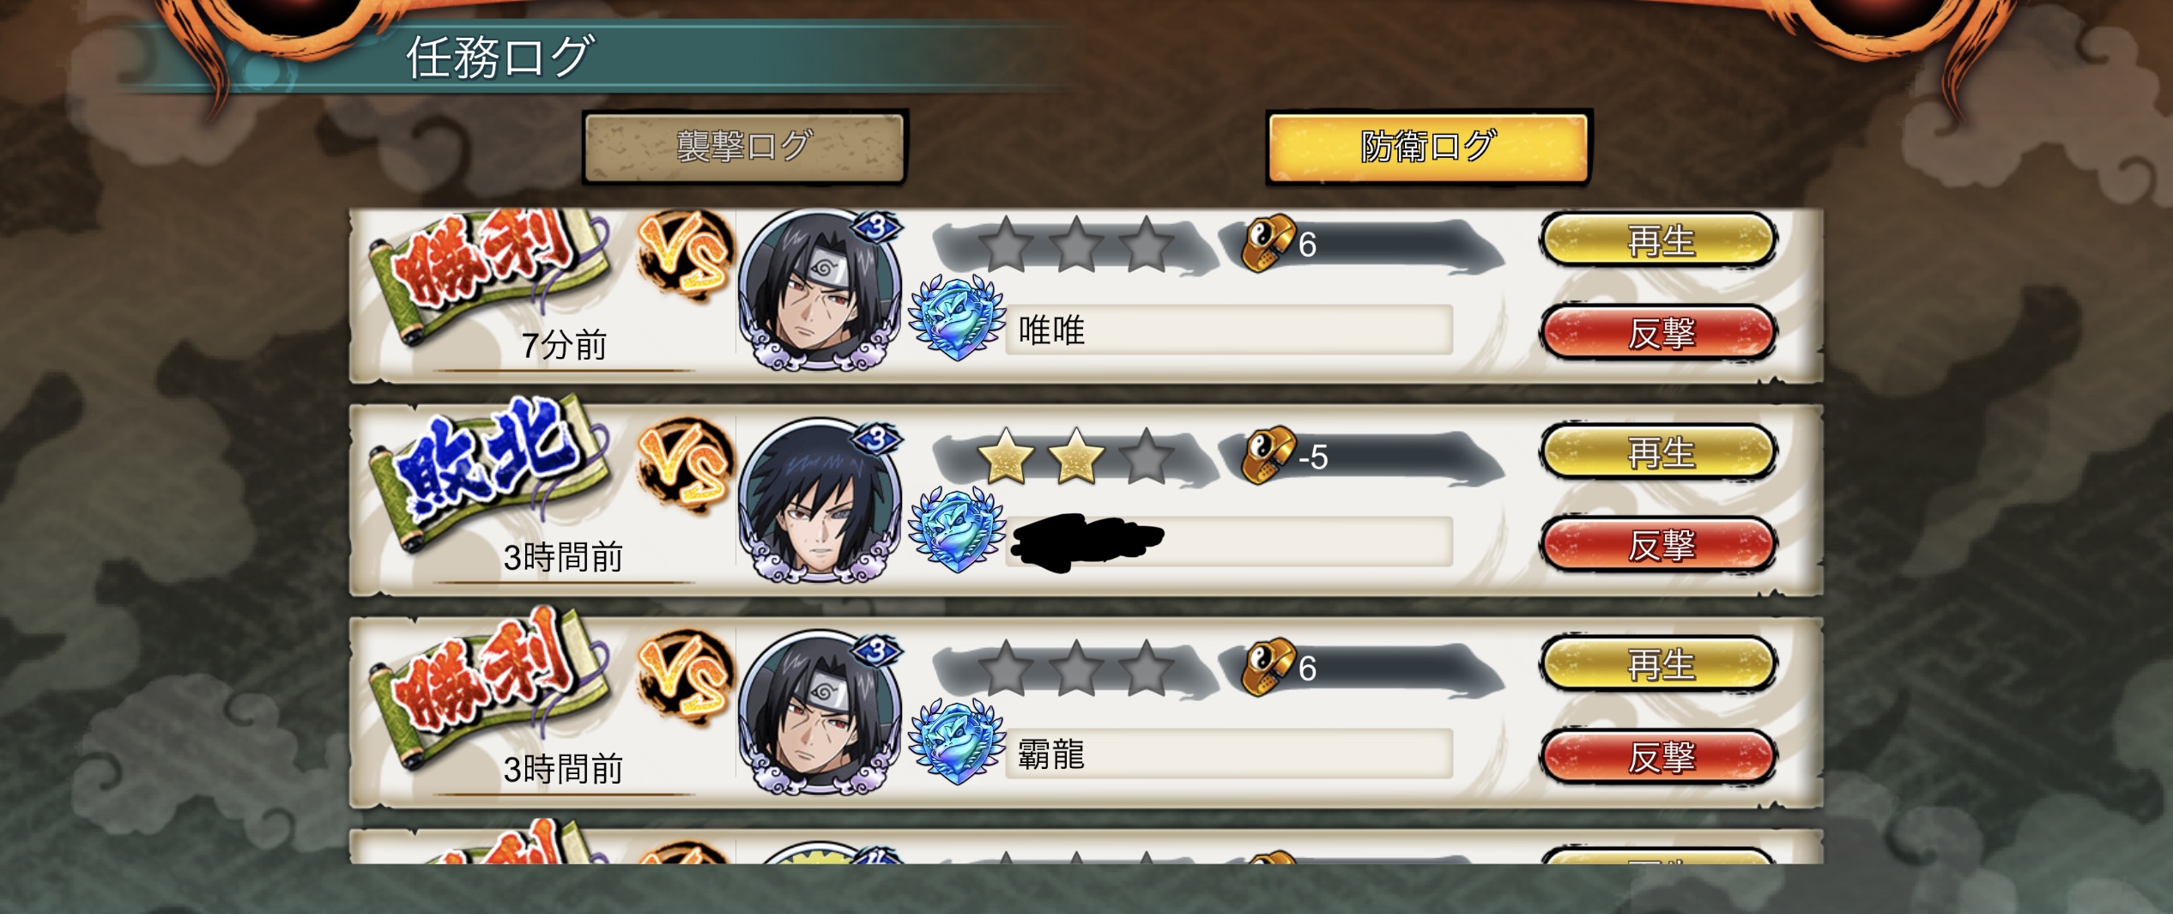The width and height of the screenshot is (2173, 914).
Task: Tap 反撃 on the 敗北 entry
Action: 1658,543
